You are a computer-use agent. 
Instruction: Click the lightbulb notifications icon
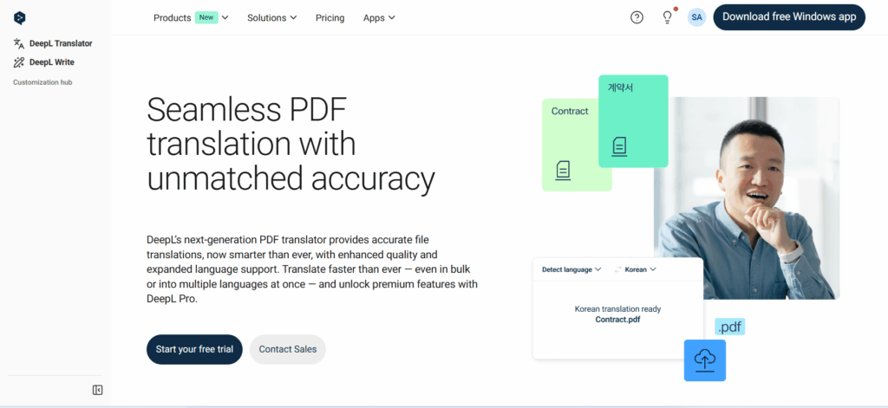point(668,17)
